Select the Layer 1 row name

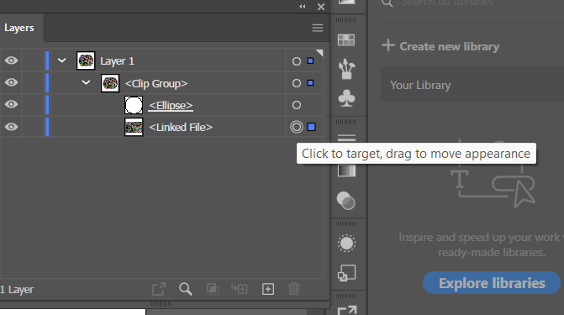[x=117, y=61]
